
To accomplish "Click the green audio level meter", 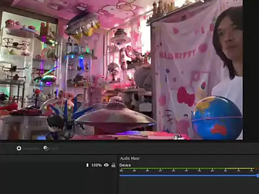I will point(187,169).
